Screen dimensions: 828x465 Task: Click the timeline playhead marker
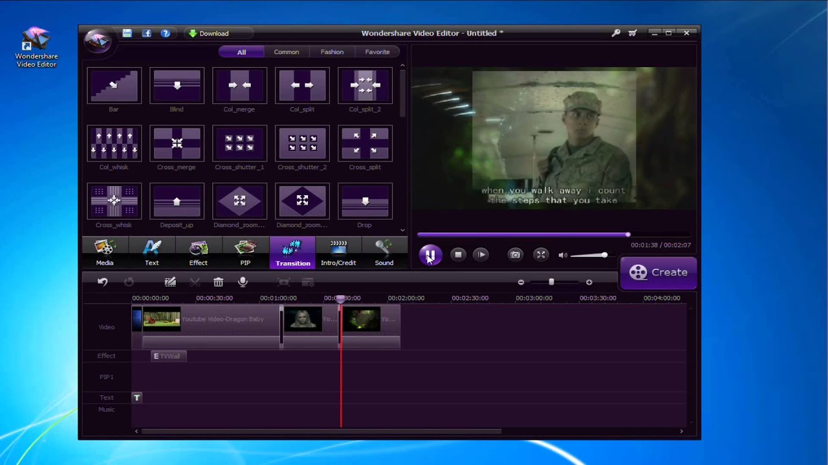(340, 299)
